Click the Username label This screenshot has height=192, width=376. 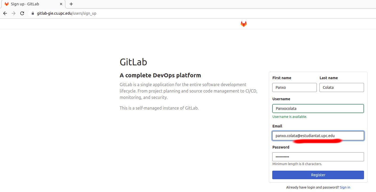(x=281, y=99)
